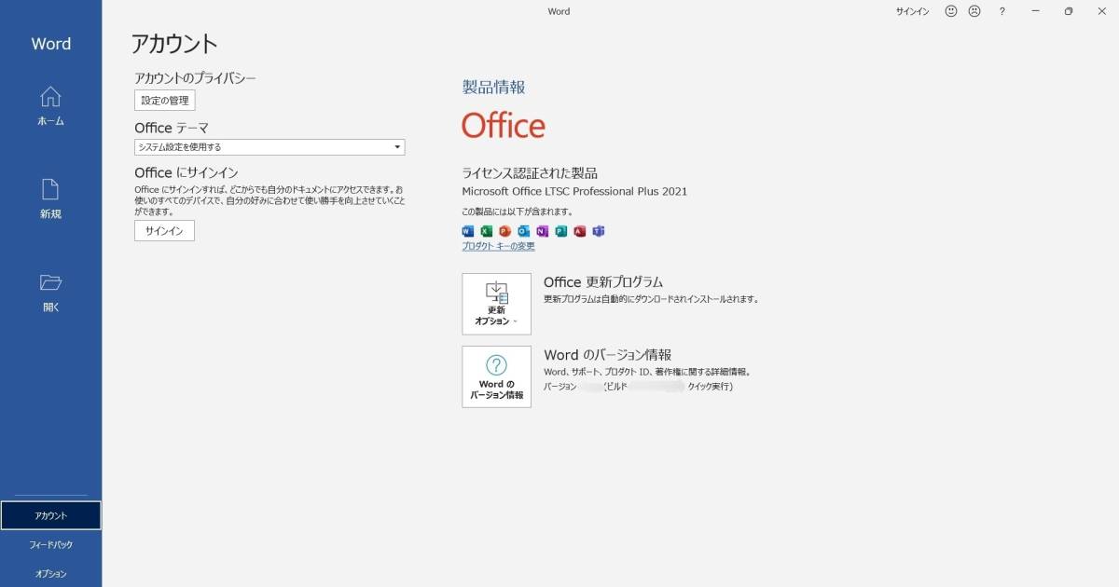Open オプション in the sidebar
Image resolution: width=1119 pixels, height=587 pixels.
50,574
